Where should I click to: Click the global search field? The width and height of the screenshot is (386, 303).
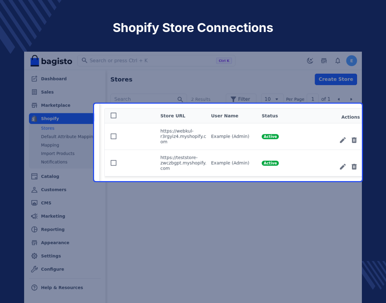point(156,61)
